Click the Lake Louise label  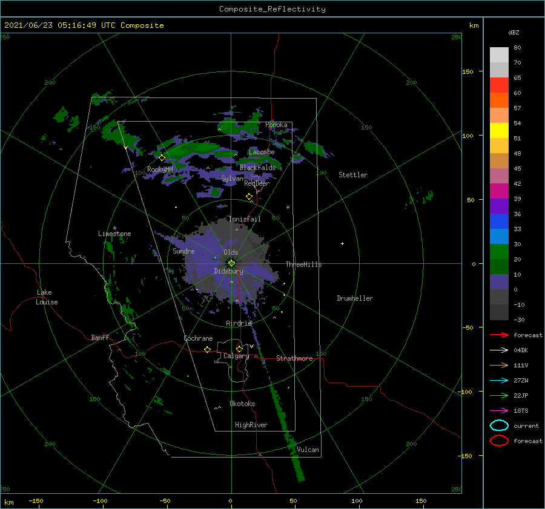tap(47, 297)
